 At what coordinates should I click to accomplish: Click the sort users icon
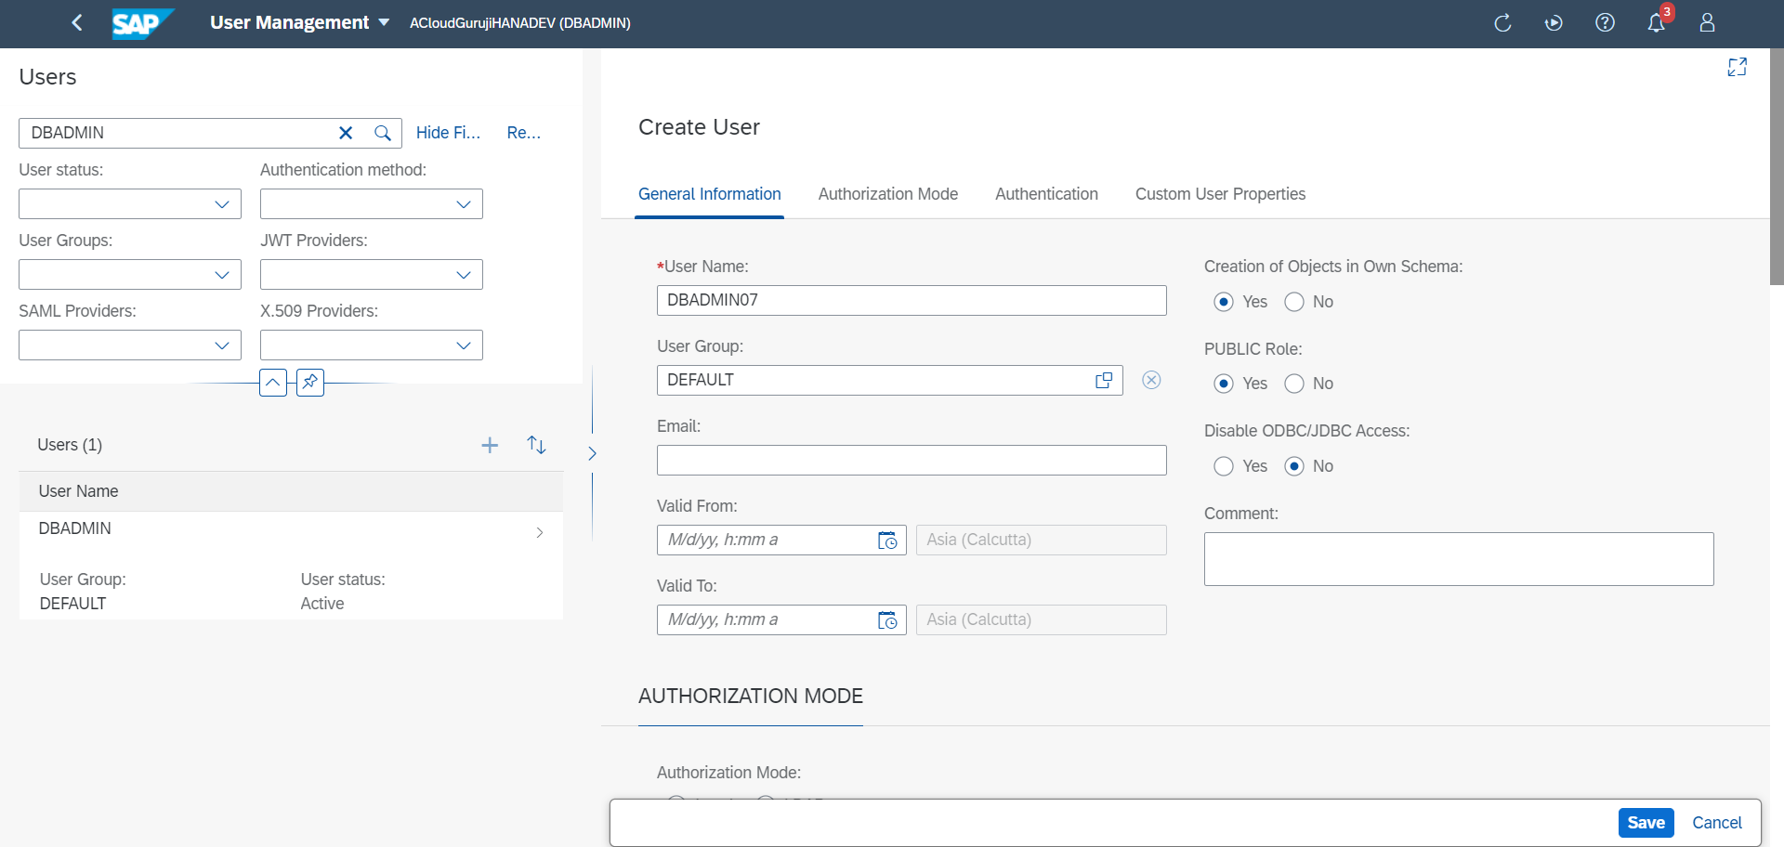536,445
